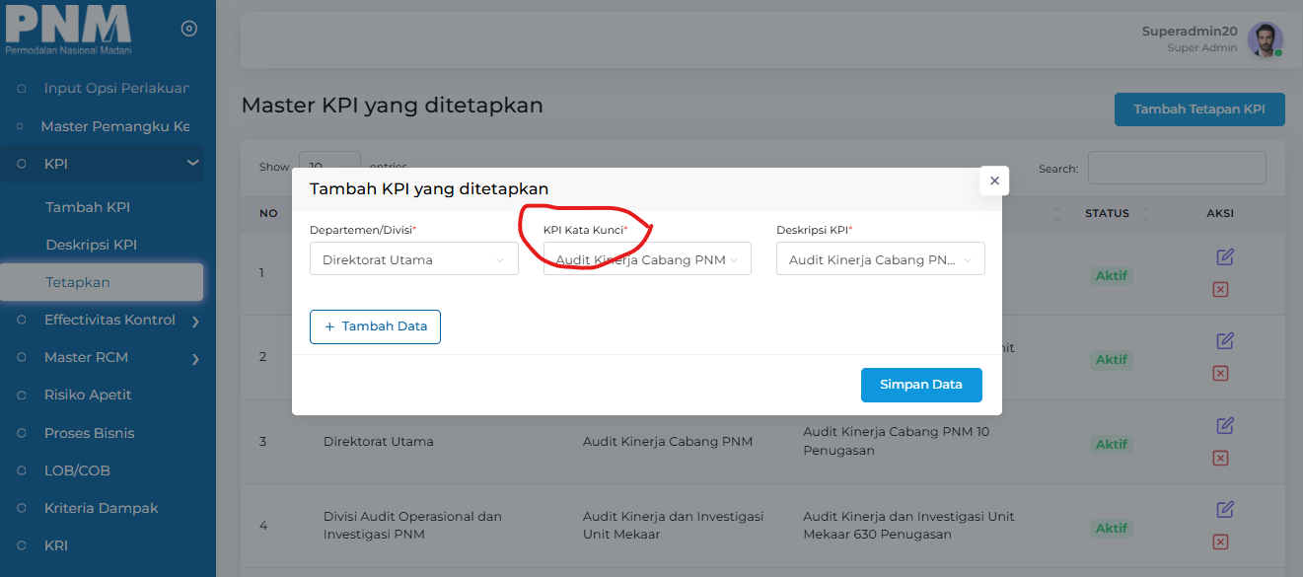This screenshot has height=577, width=1303.
Task: Click the Superadmin20 profile avatar
Action: (x=1265, y=39)
